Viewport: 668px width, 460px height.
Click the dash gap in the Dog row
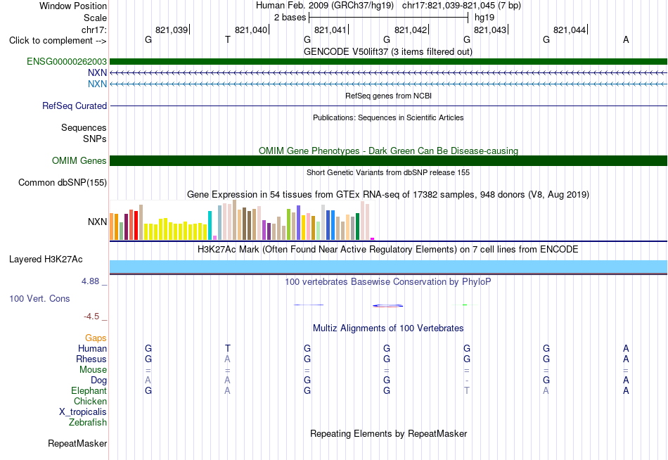point(466,381)
